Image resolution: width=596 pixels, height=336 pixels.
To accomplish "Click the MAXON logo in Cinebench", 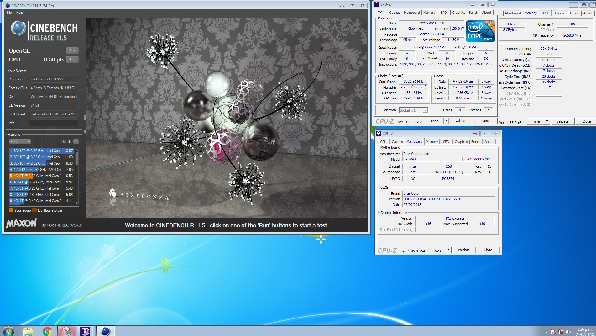I will tap(21, 223).
